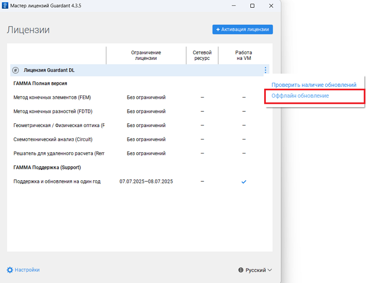Close the Мастер лицензий Guardant window
The image size is (366, 283).
pyautogui.click(x=272, y=6)
